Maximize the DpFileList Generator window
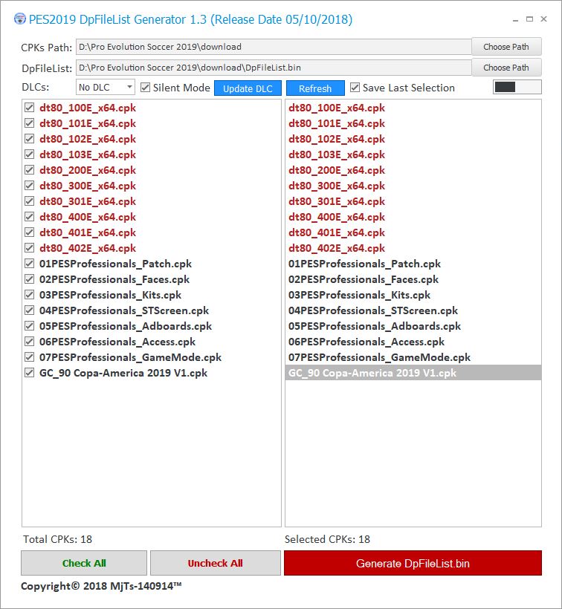Viewport: 562px width, 609px height. click(x=529, y=19)
